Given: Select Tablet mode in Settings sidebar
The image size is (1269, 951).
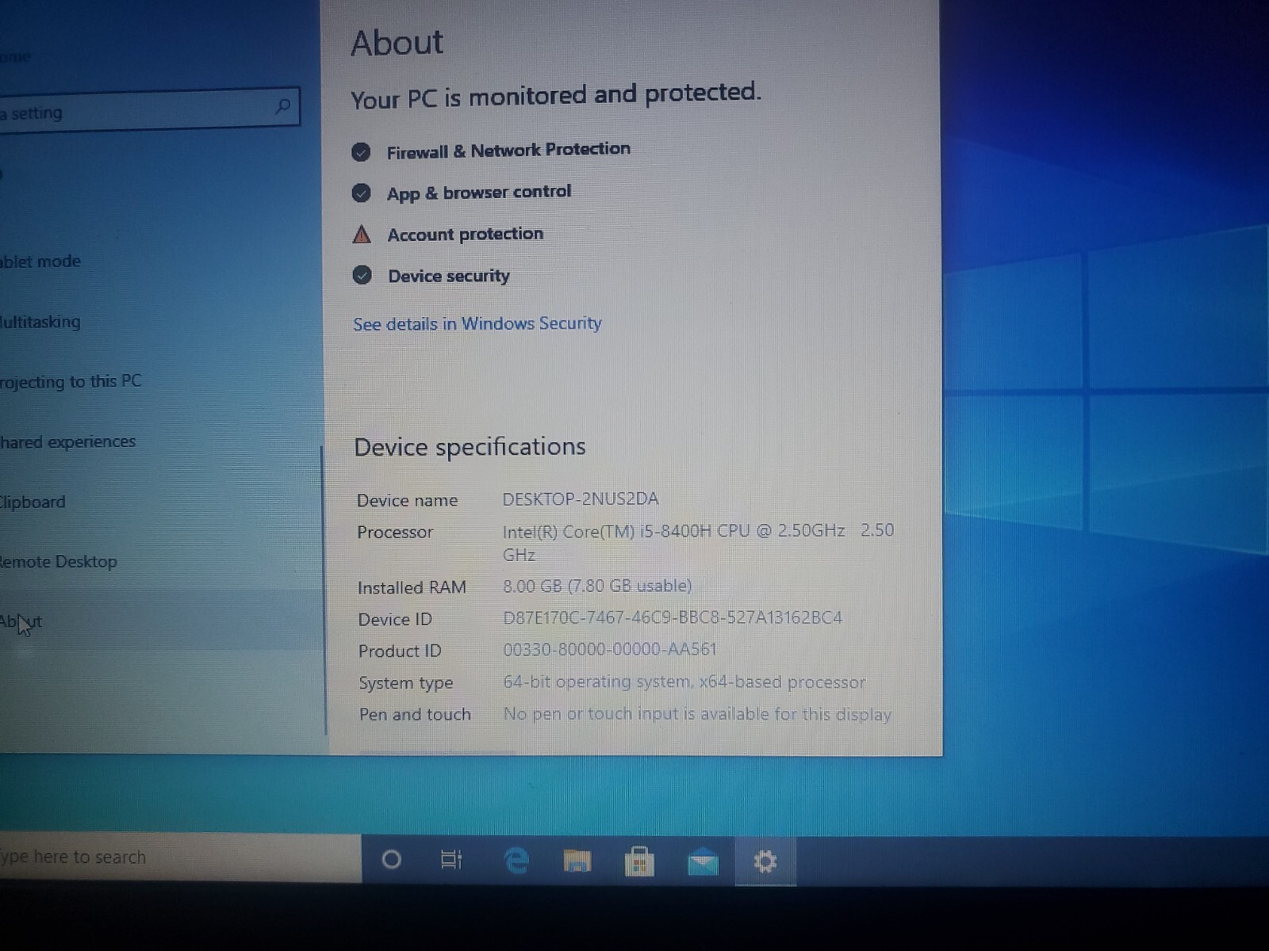Looking at the screenshot, I should point(40,262).
